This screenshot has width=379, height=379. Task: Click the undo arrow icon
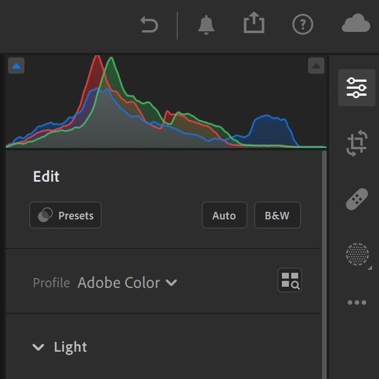[149, 24]
